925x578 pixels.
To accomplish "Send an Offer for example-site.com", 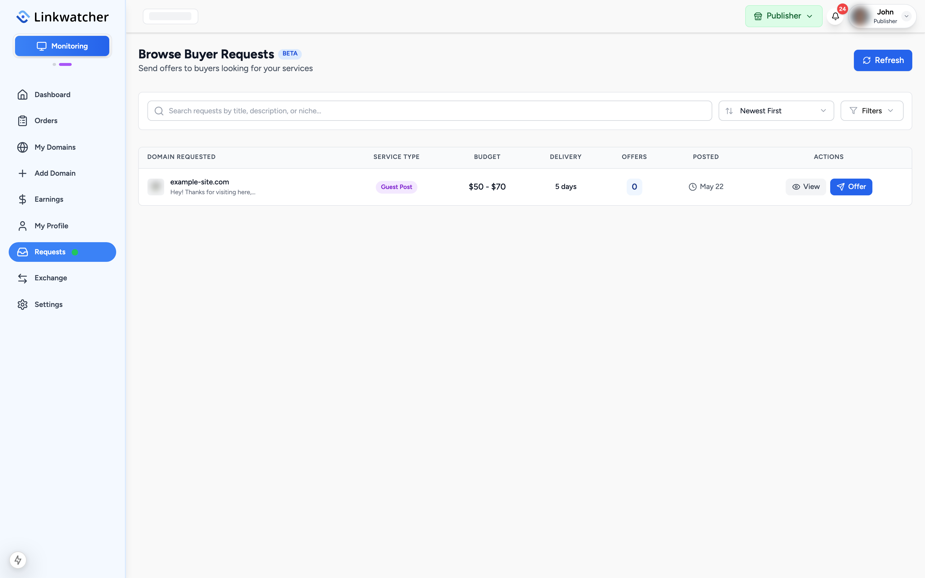I will pyautogui.click(x=851, y=187).
